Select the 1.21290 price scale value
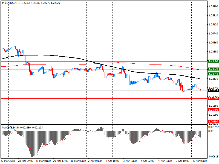This screenshot has width=219, height=164. [x=214, y=115]
